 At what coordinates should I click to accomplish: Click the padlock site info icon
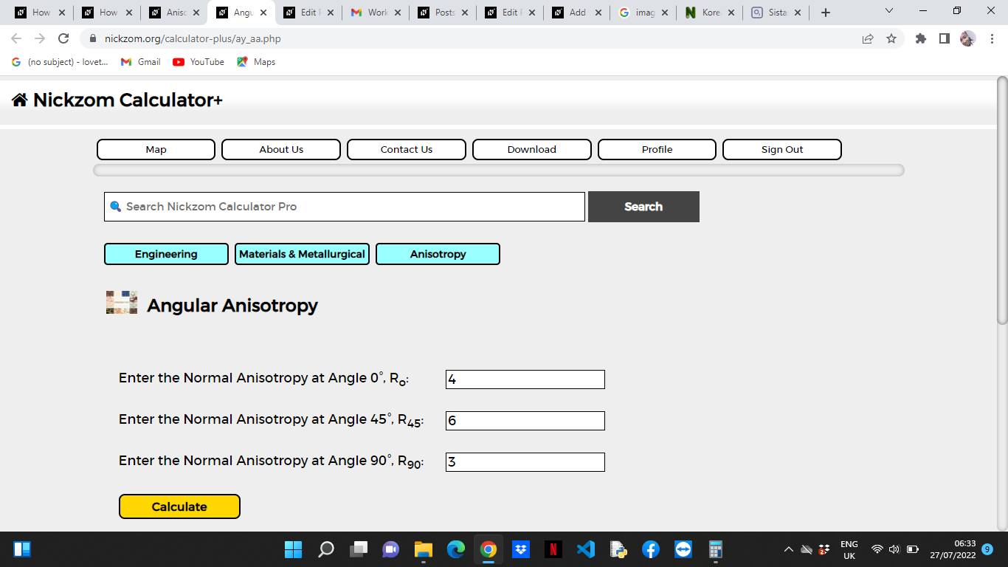click(93, 38)
